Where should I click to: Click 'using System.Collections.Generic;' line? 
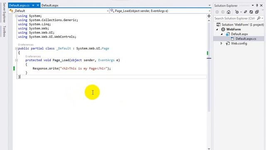[48, 20]
